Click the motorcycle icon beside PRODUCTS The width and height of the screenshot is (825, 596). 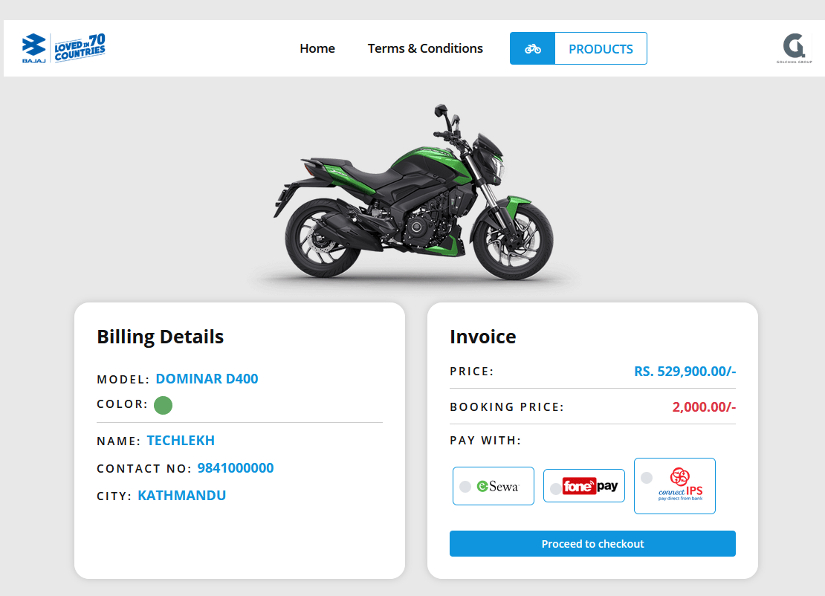(x=532, y=48)
